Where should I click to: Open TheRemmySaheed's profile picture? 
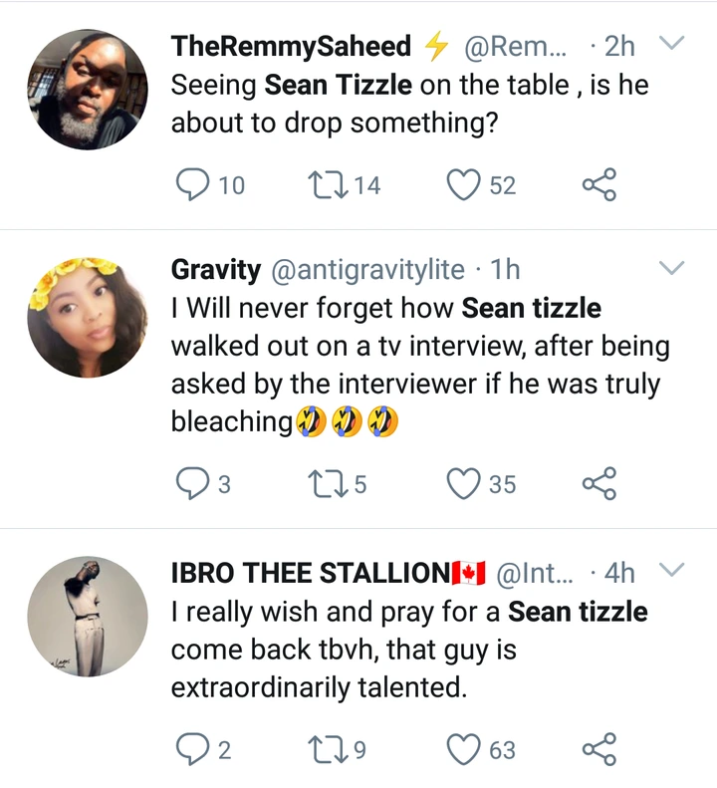(87, 89)
